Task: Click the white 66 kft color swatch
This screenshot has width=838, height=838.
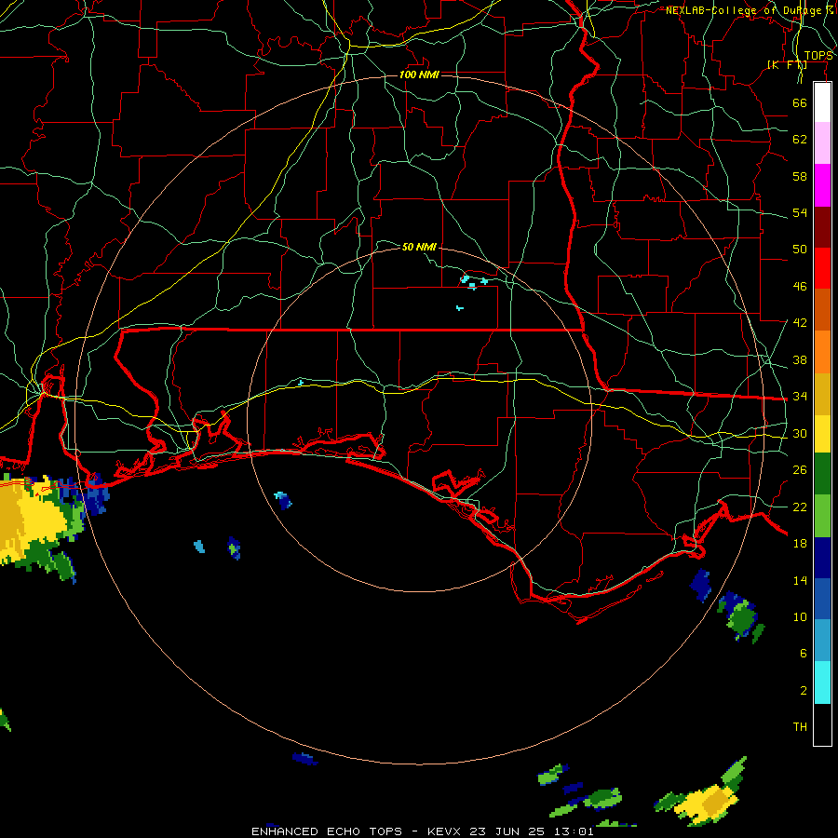Action: [x=822, y=102]
